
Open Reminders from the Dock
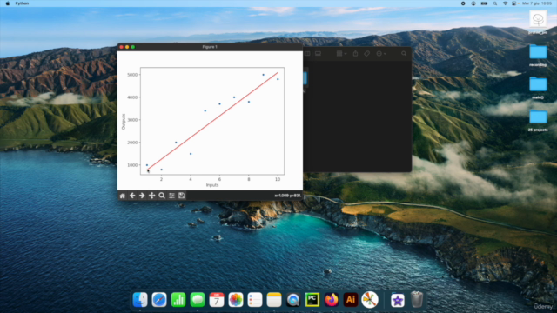(255, 300)
